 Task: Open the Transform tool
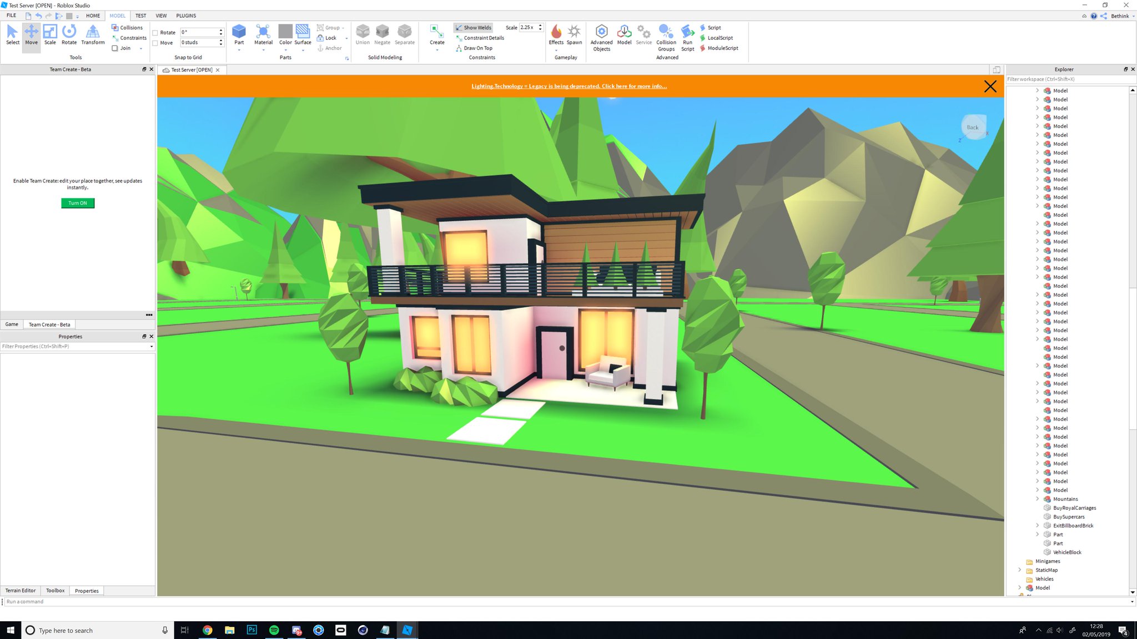click(93, 34)
